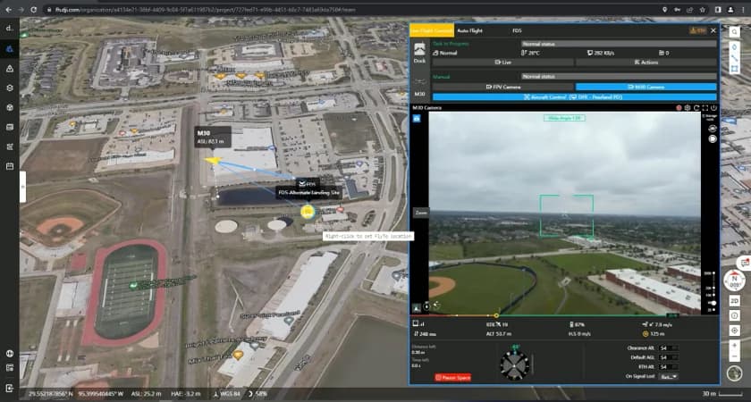
Task: Click the dock Live stream button
Action: (502, 63)
